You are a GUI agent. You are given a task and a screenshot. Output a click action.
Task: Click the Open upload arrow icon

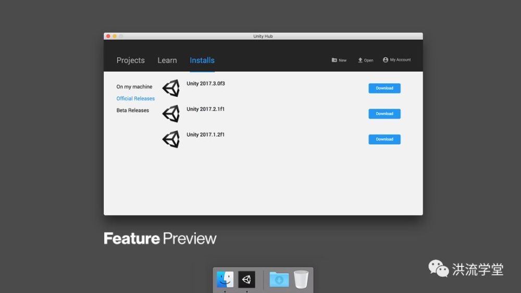point(360,60)
